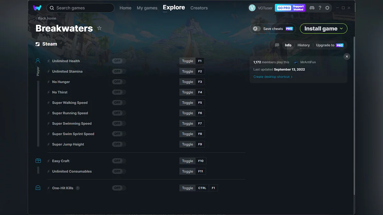Open Discord via the Discord icon
Image resolution: width=383 pixels, height=215 pixels.
point(312,8)
